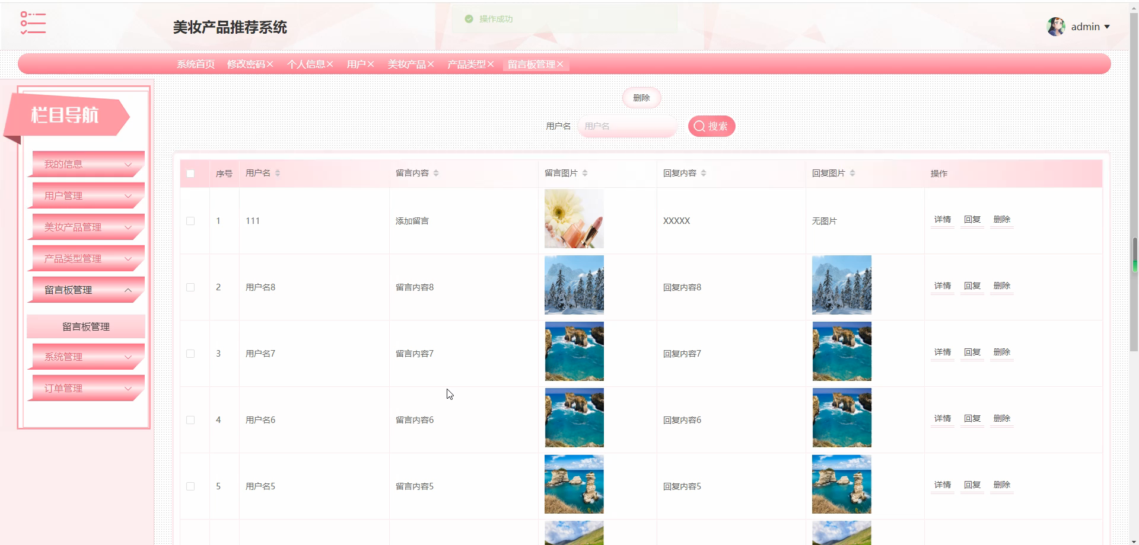Check the checkbox for row 111
This screenshot has width=1139, height=545.
pyautogui.click(x=190, y=221)
